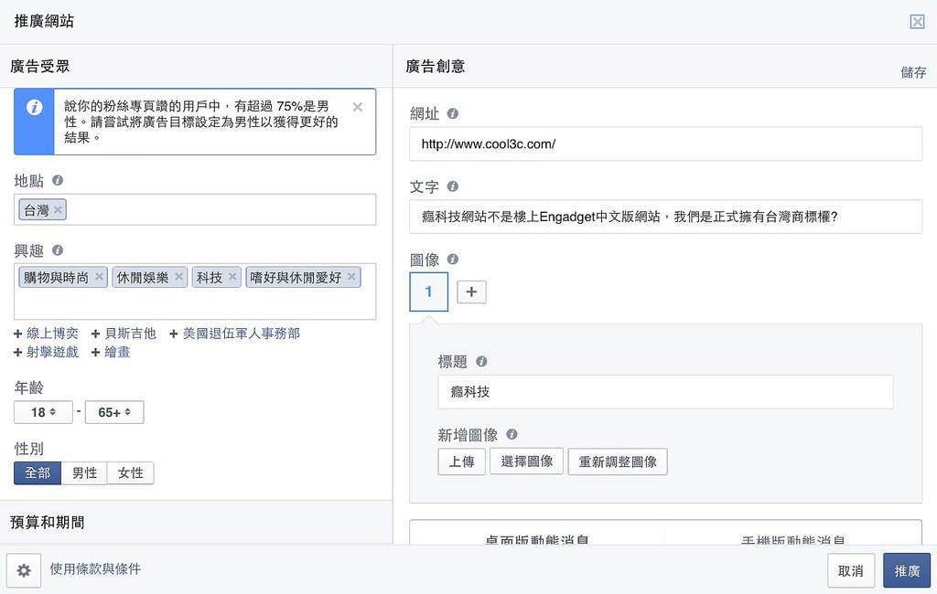Click the 推廣 promote button
Screen dimensions: 937x594
pos(907,570)
